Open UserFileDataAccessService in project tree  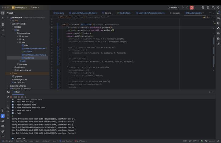coord(34,55)
